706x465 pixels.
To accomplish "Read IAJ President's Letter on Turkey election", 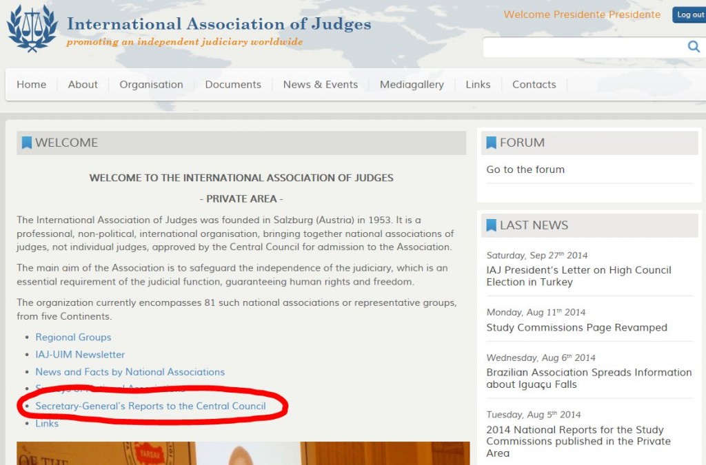I will [x=578, y=276].
